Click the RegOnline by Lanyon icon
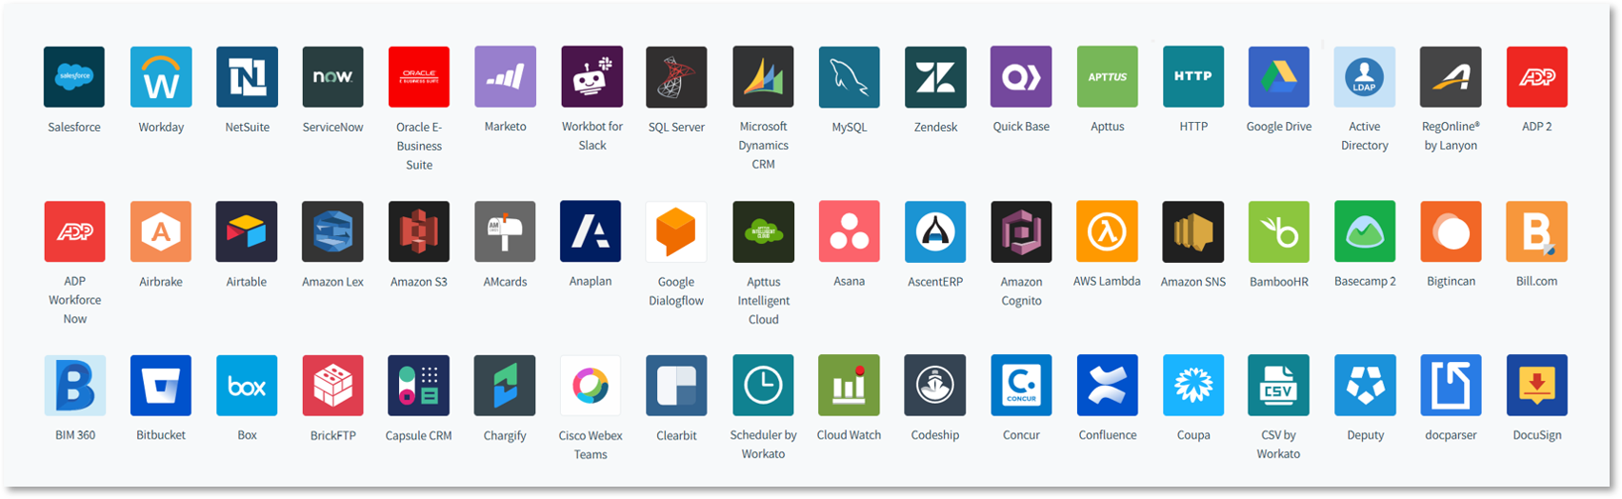Image resolution: width=1622 pixels, height=499 pixels. pos(1451,77)
